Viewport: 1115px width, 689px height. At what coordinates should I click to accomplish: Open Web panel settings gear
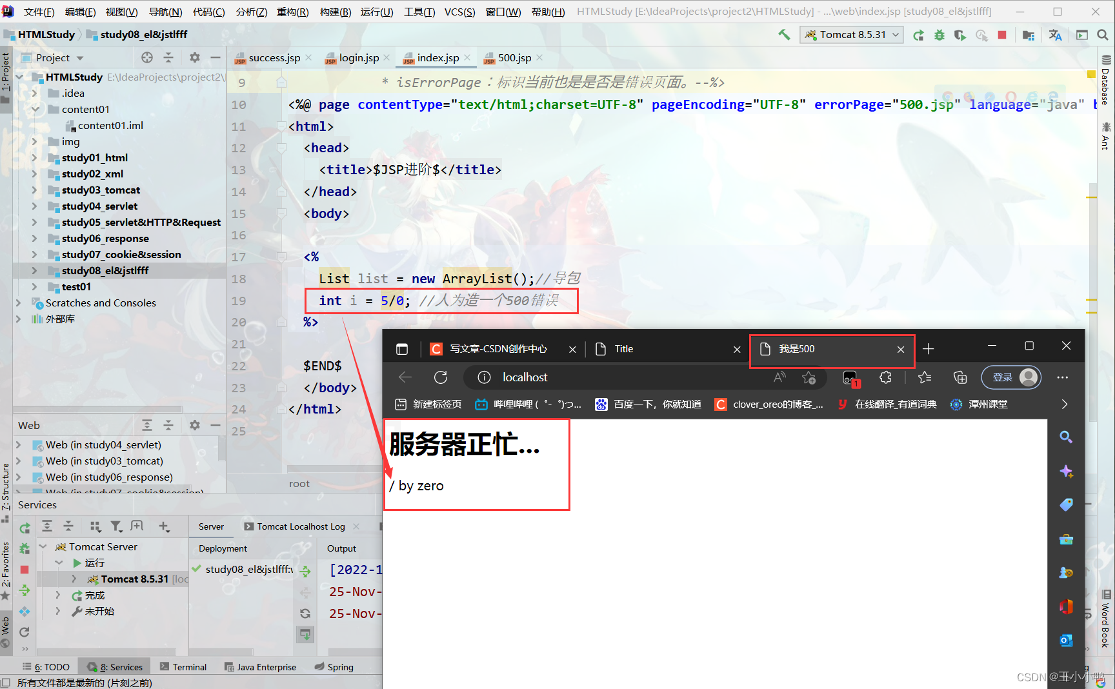click(x=195, y=425)
